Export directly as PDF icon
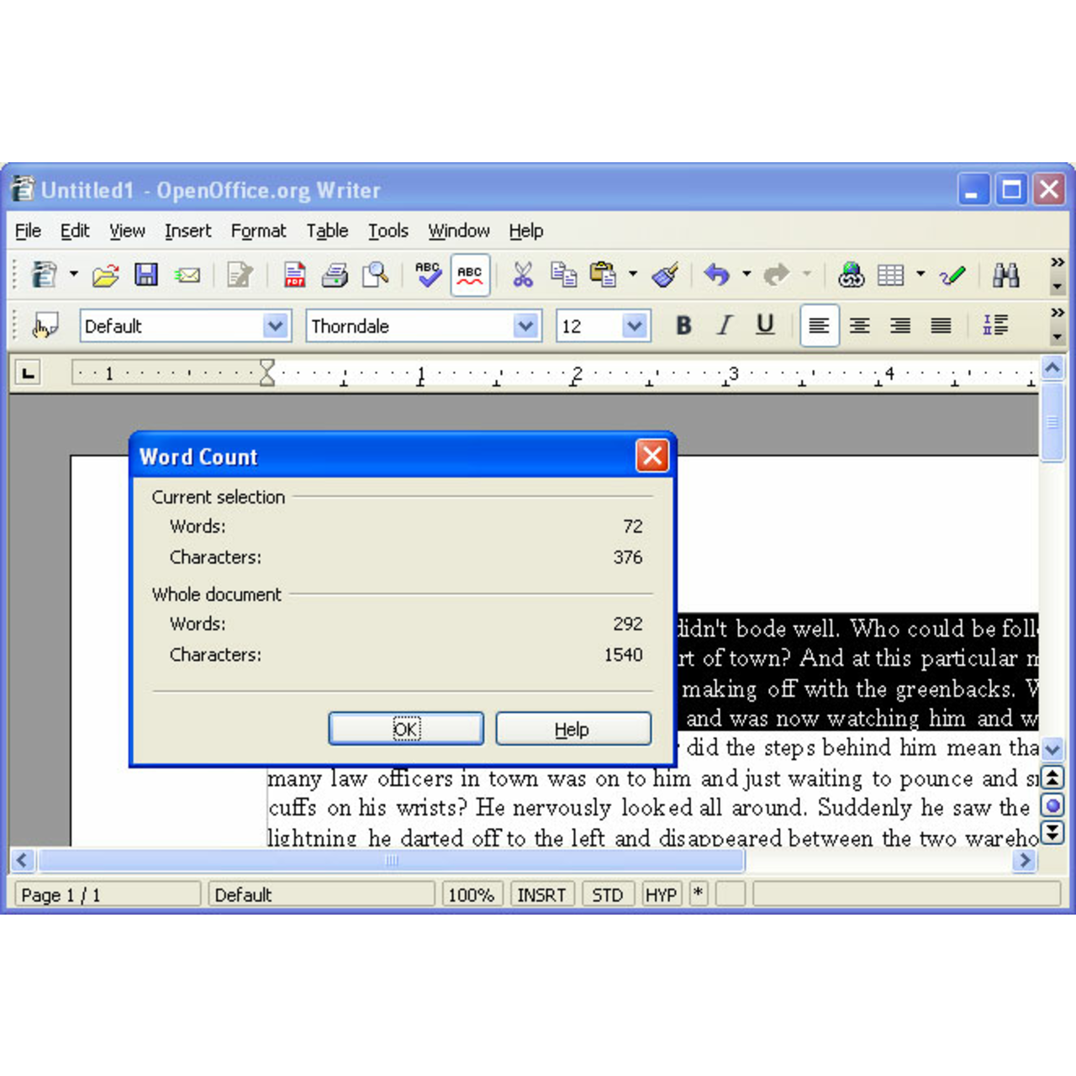This screenshot has width=1076, height=1076. click(x=294, y=275)
